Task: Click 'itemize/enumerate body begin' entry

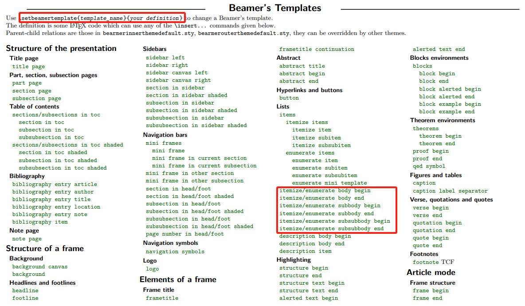Action: click(325, 190)
